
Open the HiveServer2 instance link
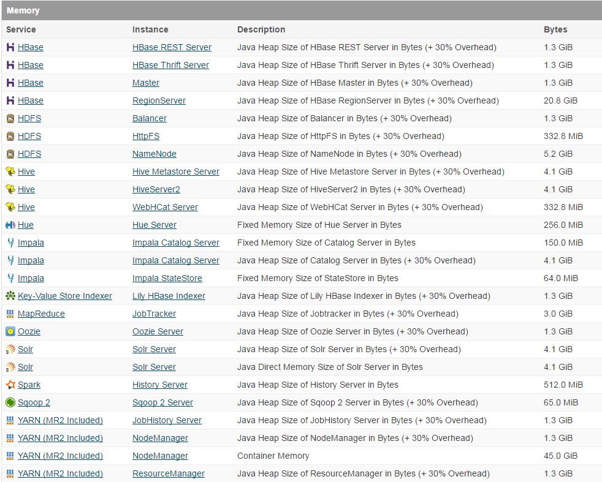(x=156, y=189)
